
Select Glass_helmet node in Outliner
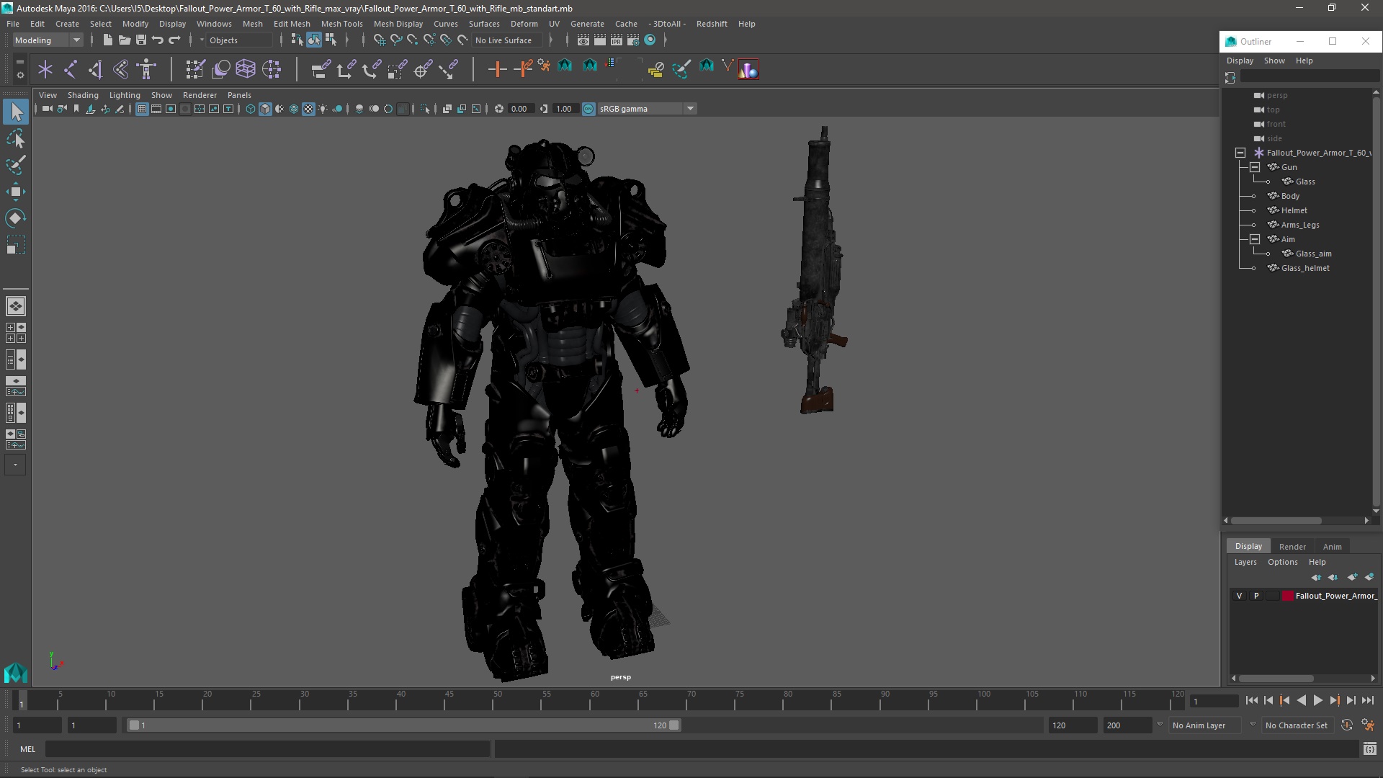pos(1305,268)
